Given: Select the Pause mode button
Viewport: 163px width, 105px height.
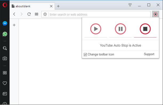Looking at the screenshot, I should click(x=120, y=29).
